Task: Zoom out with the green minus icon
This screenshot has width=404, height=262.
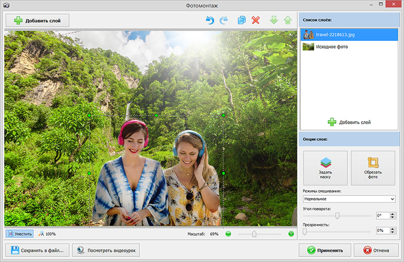Action: pyautogui.click(x=228, y=234)
